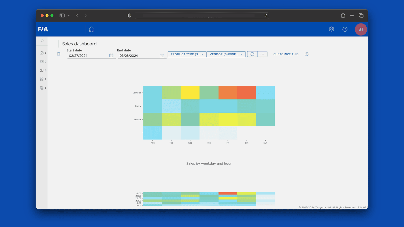Open the ST user profile avatar
The height and width of the screenshot is (227, 404).
[x=361, y=29]
